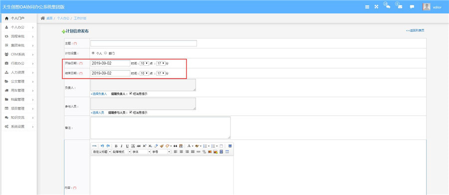This screenshot has width=449, height=195.
Task: Apply Superscript in editor toolbar
Action: pos(144,146)
